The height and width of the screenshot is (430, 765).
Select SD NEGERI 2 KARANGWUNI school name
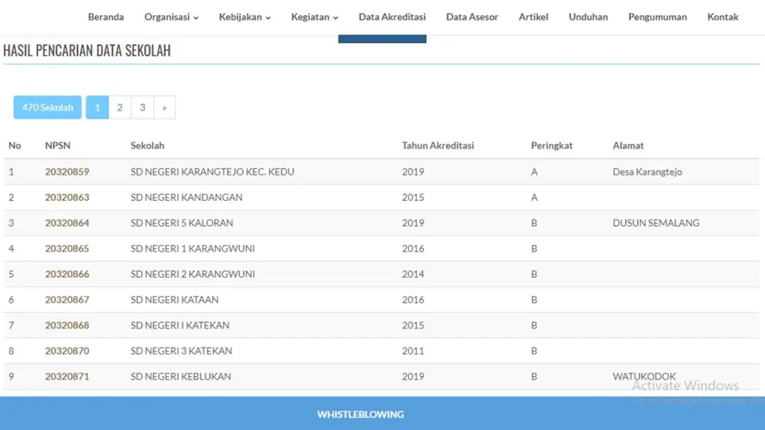(193, 274)
